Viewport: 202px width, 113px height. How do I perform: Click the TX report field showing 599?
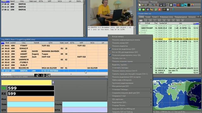tap(31, 88)
